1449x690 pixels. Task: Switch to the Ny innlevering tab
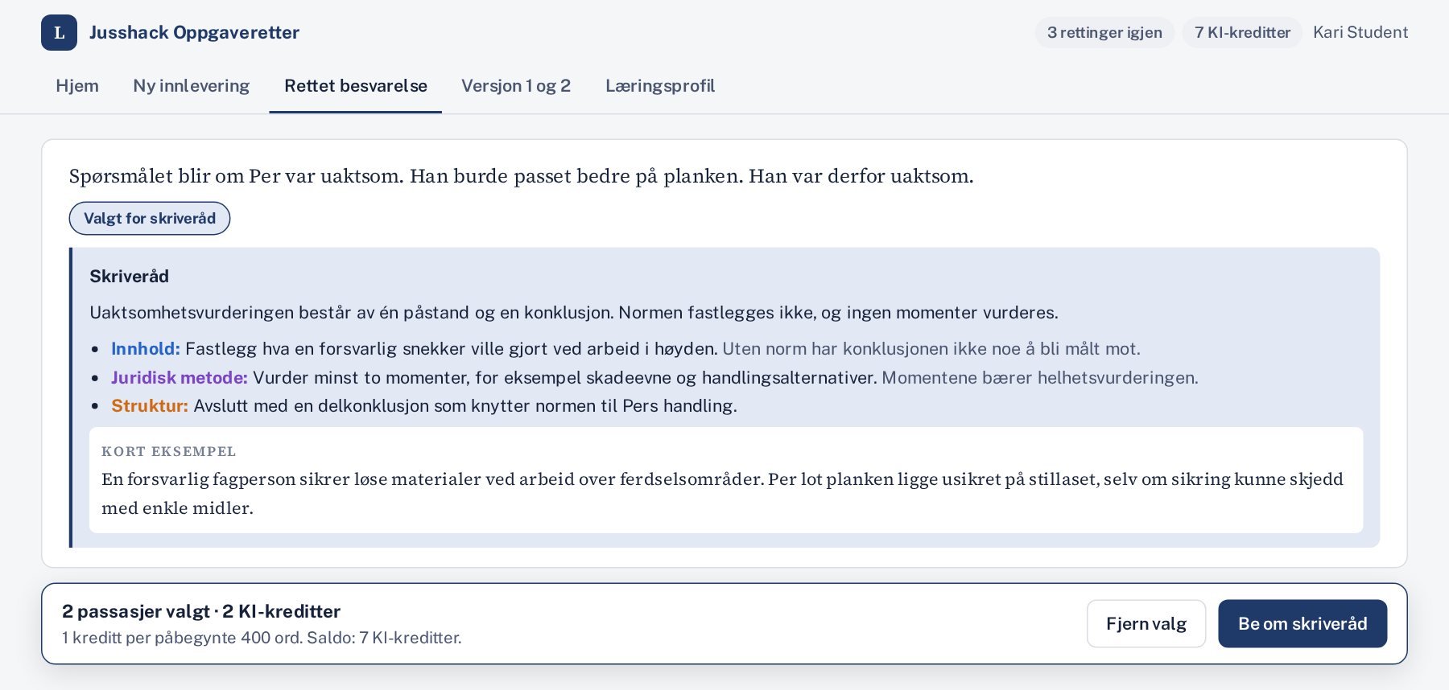click(192, 86)
